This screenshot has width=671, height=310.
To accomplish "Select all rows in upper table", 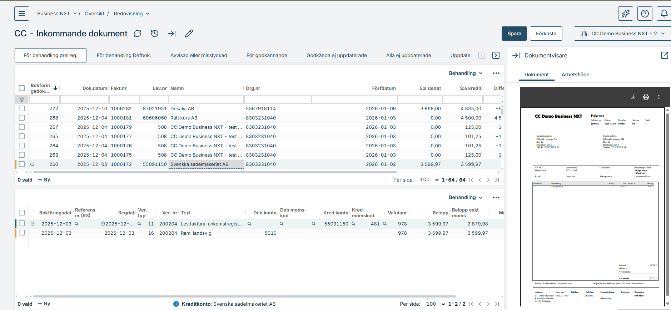I will pos(22,88).
